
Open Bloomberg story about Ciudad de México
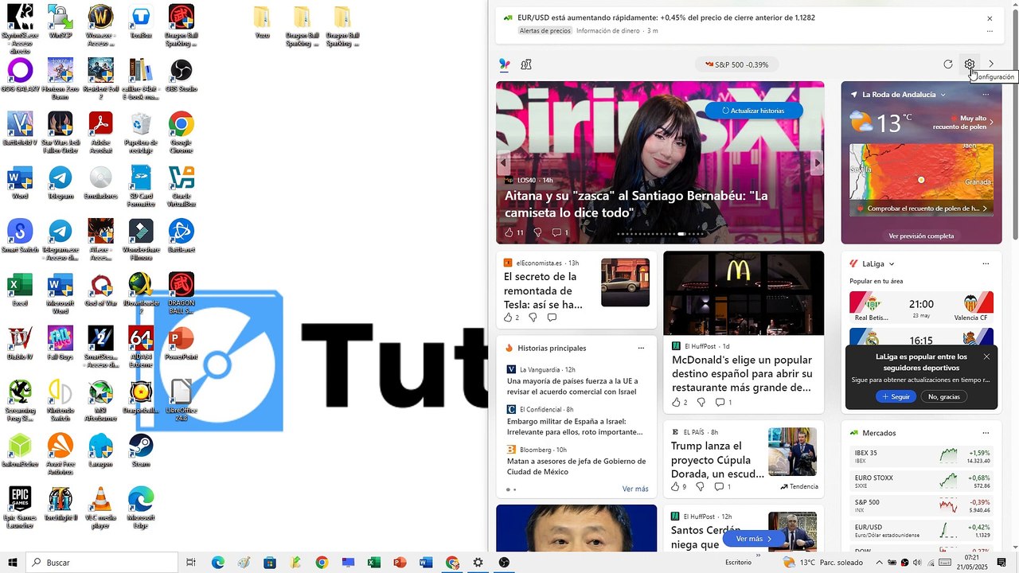click(576, 466)
